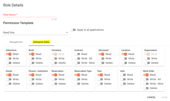Enable Tour Write permission
This screenshot has width=170, height=101.
coord(100,79)
